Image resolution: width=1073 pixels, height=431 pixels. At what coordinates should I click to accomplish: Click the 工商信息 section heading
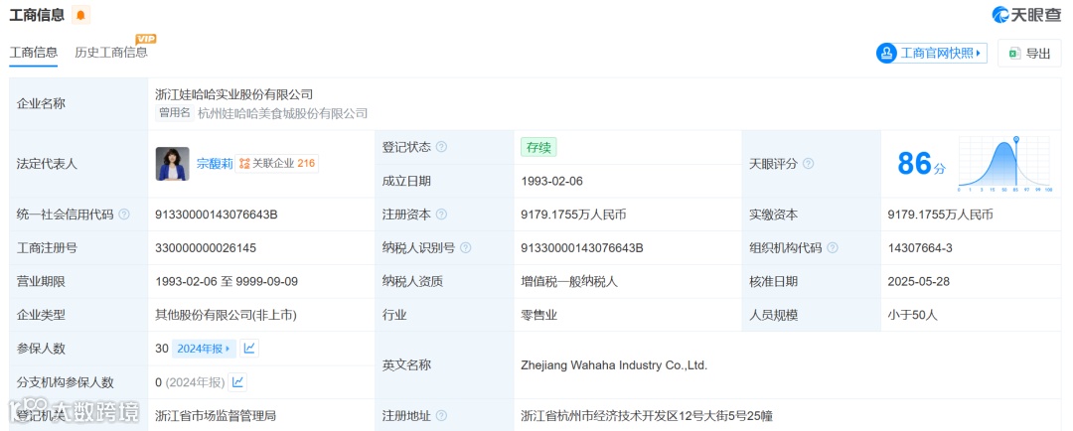(x=37, y=14)
